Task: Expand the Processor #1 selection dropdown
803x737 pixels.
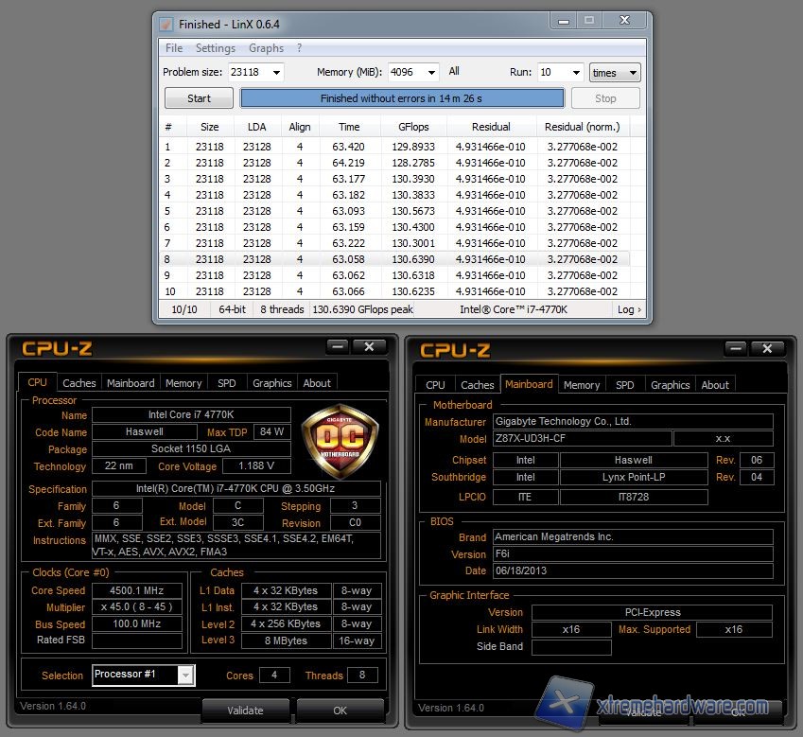Action: point(185,675)
